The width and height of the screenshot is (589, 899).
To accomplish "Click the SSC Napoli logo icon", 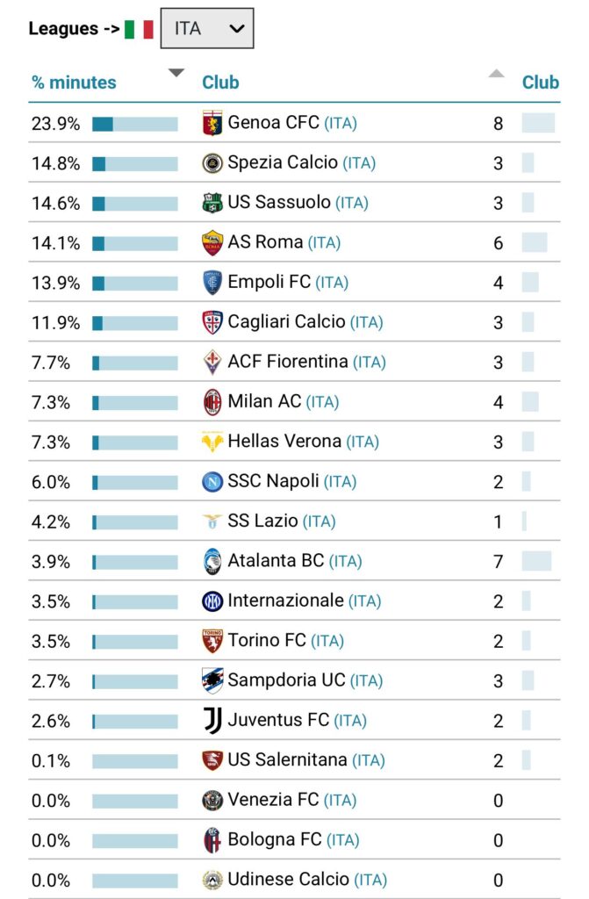I will click(212, 482).
